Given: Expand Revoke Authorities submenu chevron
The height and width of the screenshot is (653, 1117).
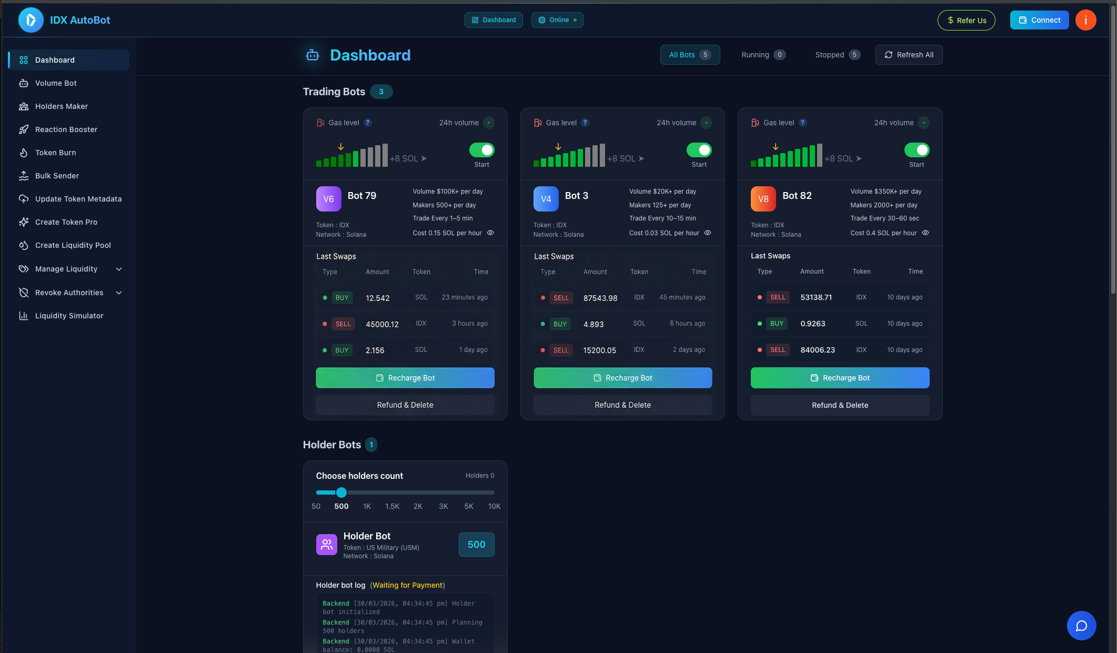Looking at the screenshot, I should (119, 293).
